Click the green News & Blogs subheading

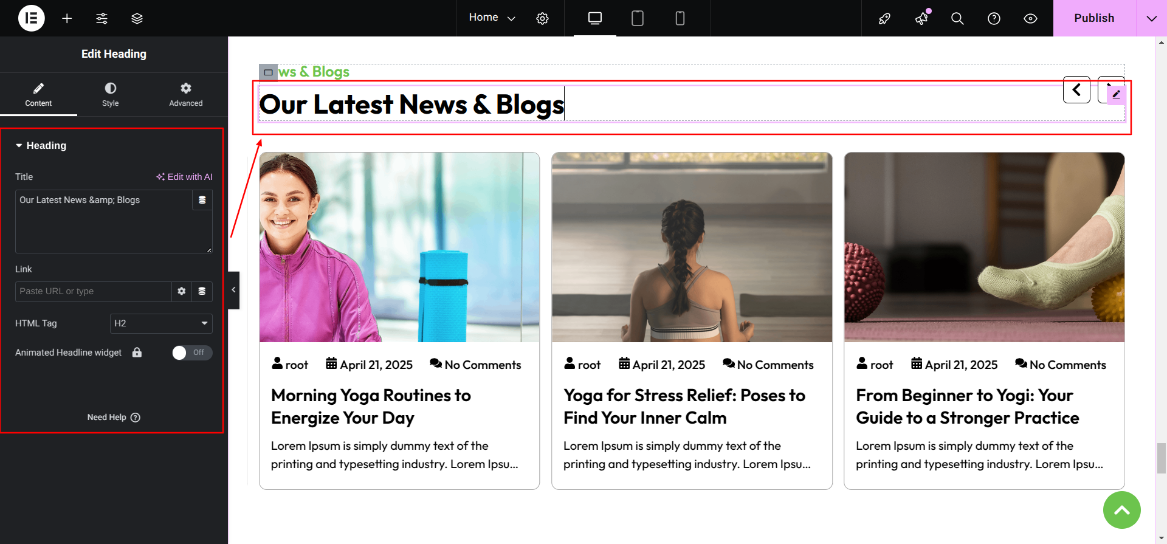point(314,72)
